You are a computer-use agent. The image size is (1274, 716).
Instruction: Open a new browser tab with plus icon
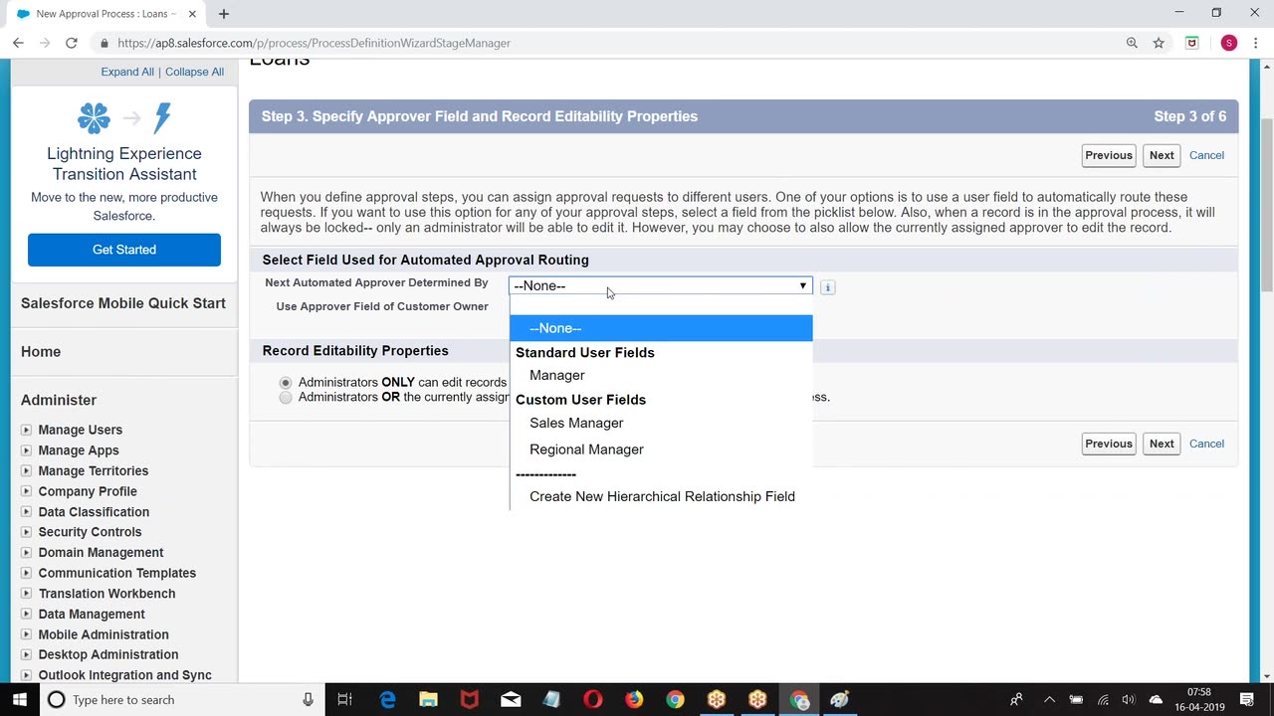coord(224,14)
